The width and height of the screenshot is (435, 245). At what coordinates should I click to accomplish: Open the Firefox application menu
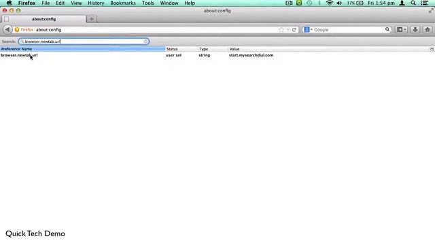tap(27, 3)
